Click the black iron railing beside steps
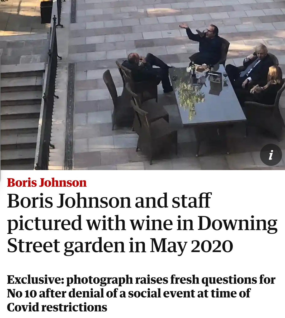Image resolution: width=285 pixels, height=318 pixels. point(49,92)
